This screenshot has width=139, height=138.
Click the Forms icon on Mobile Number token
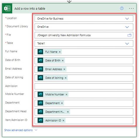[40, 94]
